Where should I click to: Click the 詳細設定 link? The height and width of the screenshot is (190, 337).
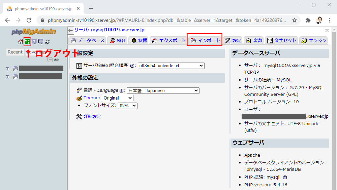tap(92, 116)
